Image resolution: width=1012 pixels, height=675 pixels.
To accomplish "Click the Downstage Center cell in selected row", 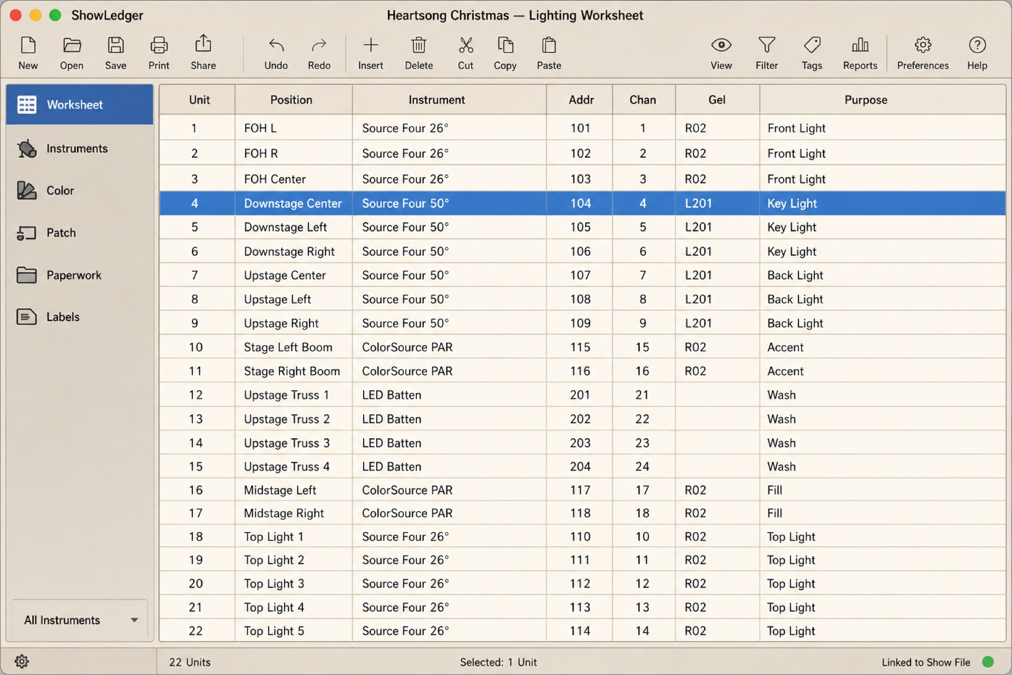I will 294,203.
